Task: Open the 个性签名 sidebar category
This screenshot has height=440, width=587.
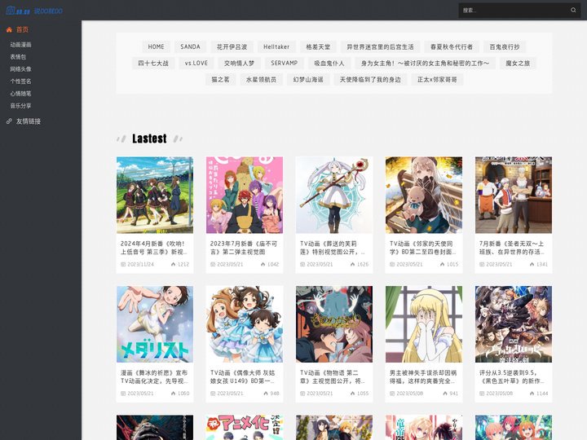Action: tap(20, 81)
